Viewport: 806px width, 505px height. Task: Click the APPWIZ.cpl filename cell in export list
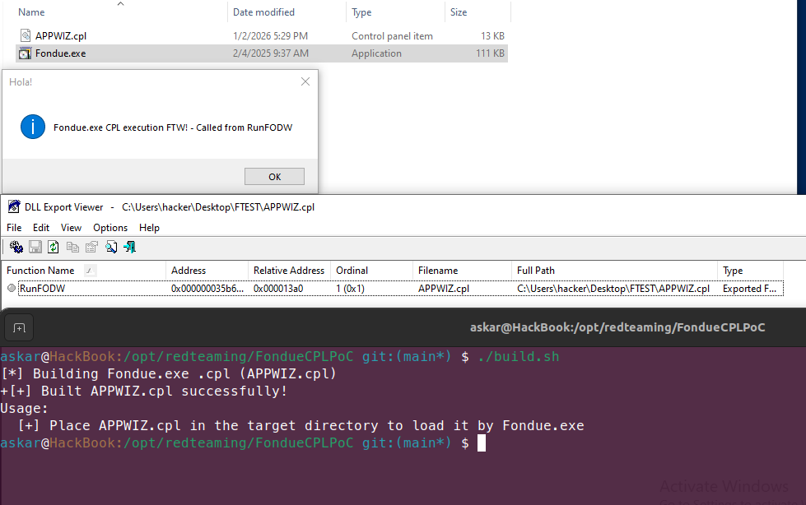pyautogui.click(x=444, y=288)
